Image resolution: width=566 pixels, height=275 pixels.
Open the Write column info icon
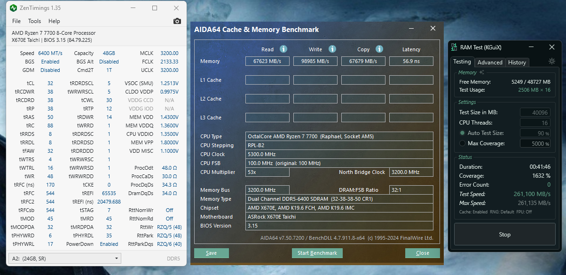pos(332,49)
